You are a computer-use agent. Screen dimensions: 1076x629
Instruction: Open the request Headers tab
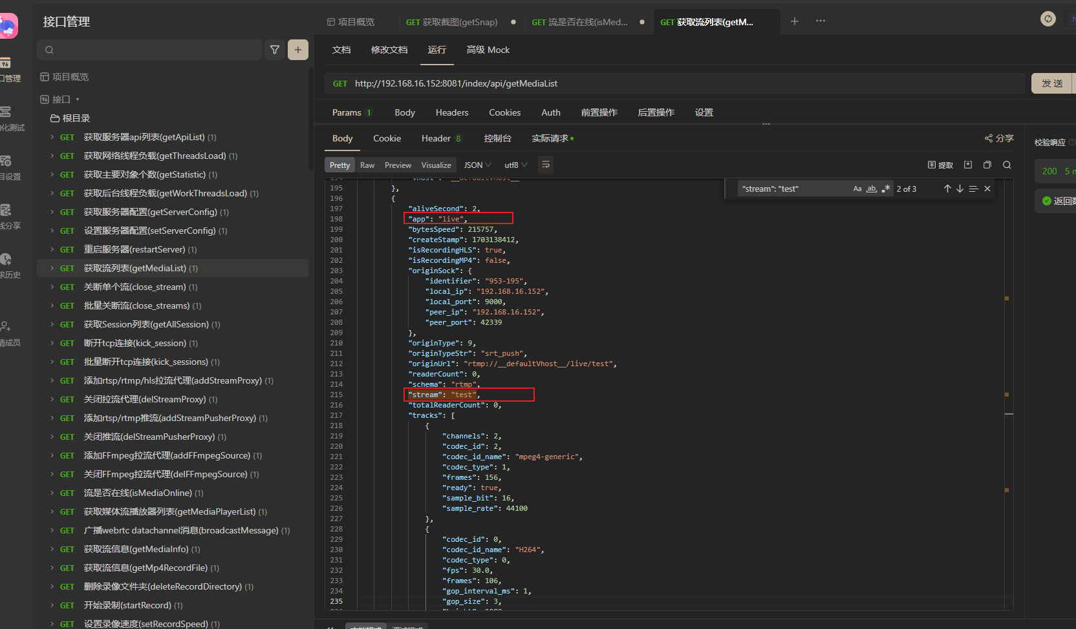[x=452, y=112]
